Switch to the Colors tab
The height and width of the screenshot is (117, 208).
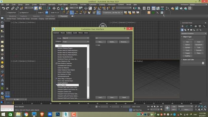pyautogui.click(x=86, y=33)
